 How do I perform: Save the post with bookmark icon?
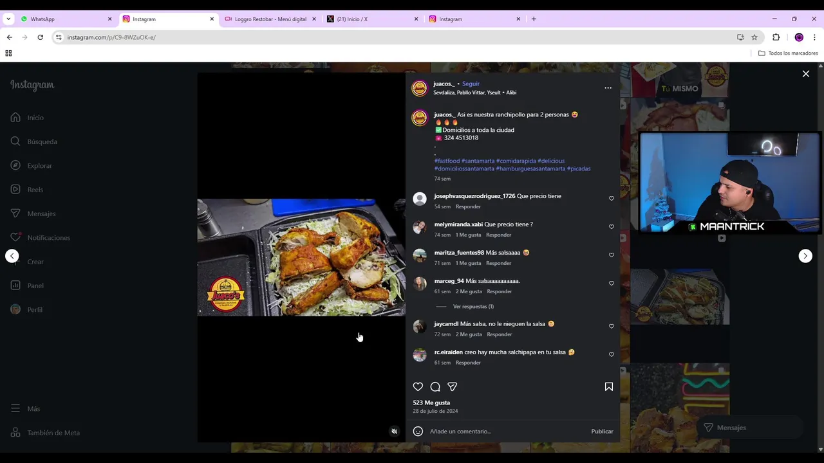[x=609, y=386]
